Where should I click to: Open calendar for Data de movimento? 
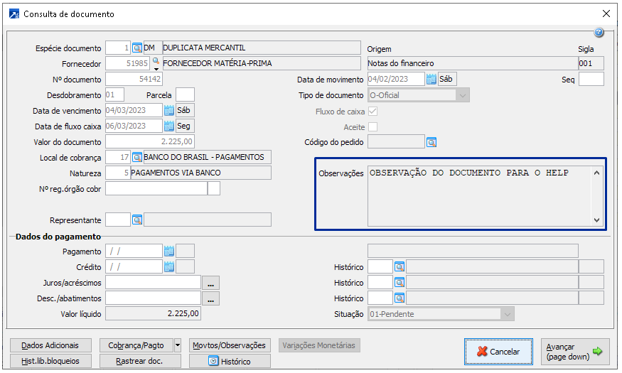coord(431,80)
